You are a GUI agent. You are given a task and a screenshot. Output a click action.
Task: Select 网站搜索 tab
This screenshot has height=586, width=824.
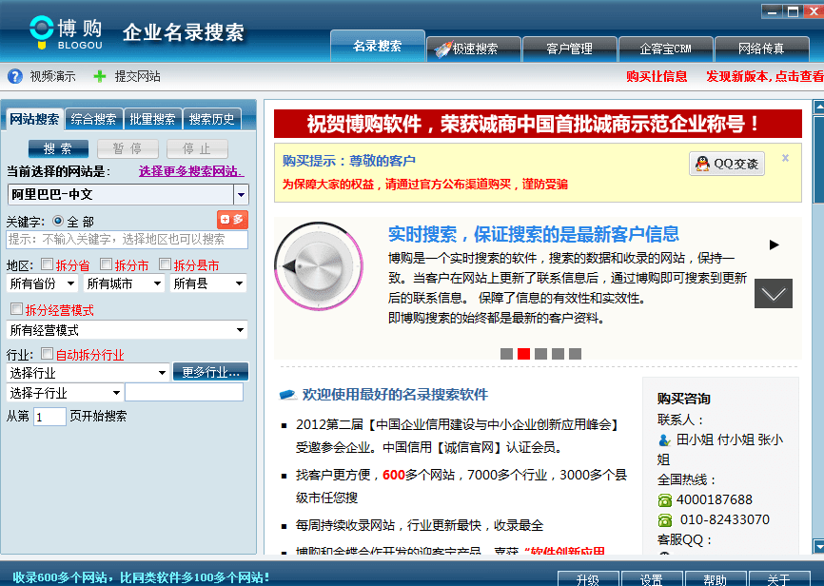click(34, 119)
